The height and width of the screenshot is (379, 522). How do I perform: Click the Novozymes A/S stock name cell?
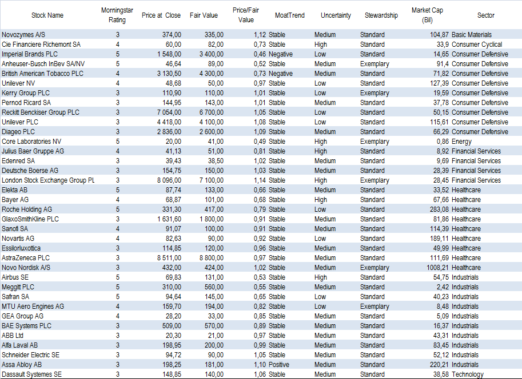point(25,35)
